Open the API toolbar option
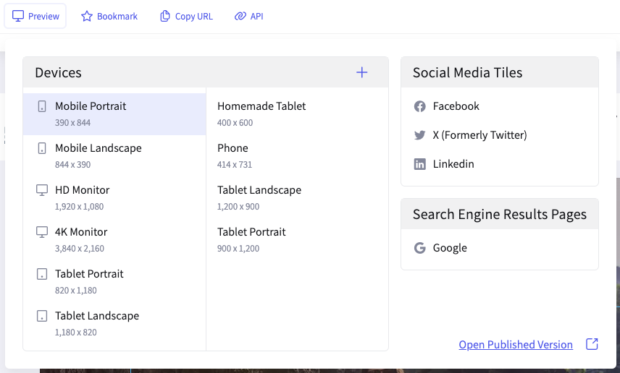The image size is (620, 373). (248, 16)
